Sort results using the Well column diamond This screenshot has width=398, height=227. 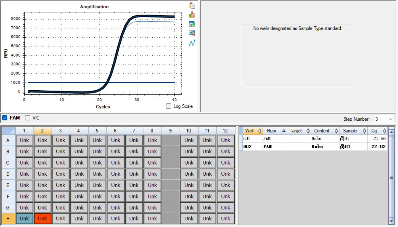click(260, 131)
